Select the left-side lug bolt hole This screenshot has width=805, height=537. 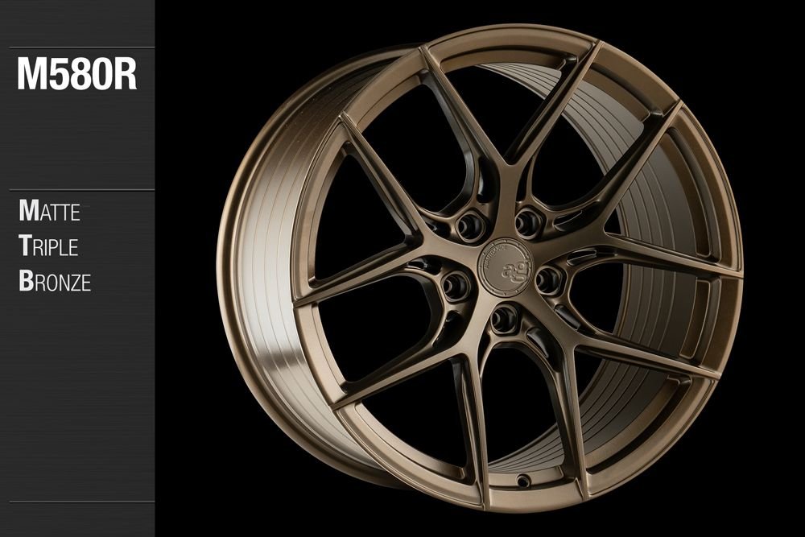click(x=456, y=284)
